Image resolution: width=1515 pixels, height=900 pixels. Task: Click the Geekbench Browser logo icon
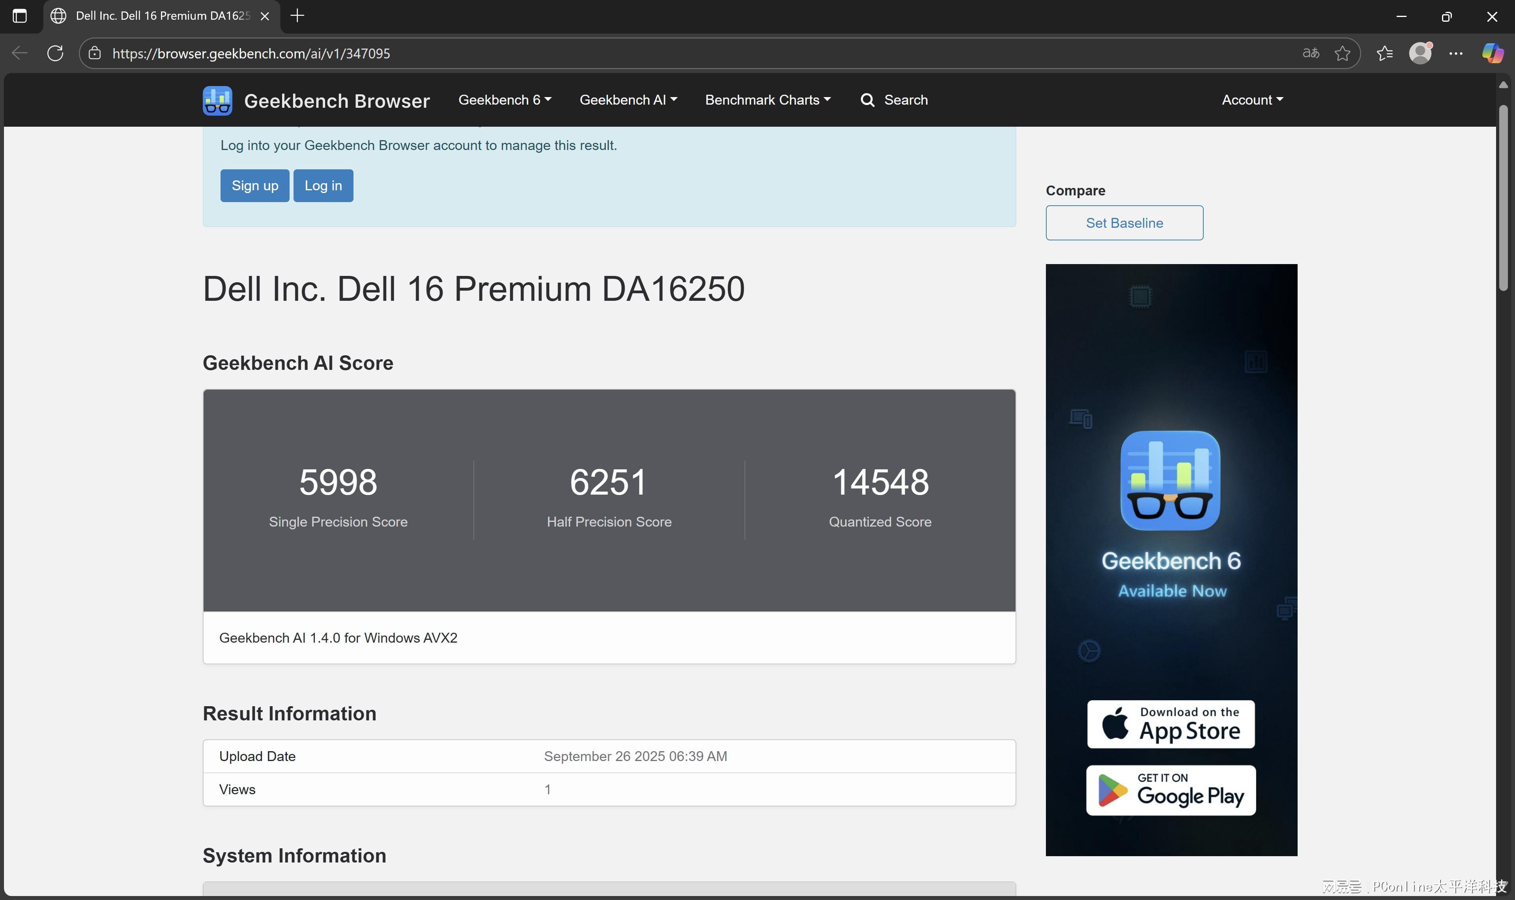[217, 100]
